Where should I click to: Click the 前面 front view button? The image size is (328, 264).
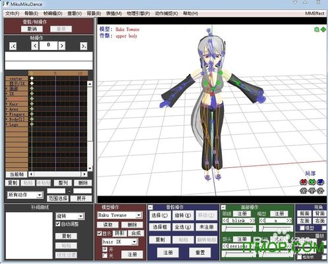(304, 213)
